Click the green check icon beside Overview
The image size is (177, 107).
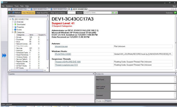175,13
